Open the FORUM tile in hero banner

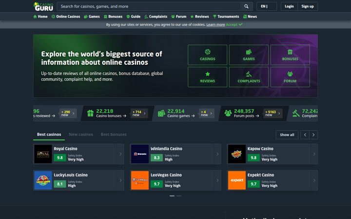click(290, 77)
